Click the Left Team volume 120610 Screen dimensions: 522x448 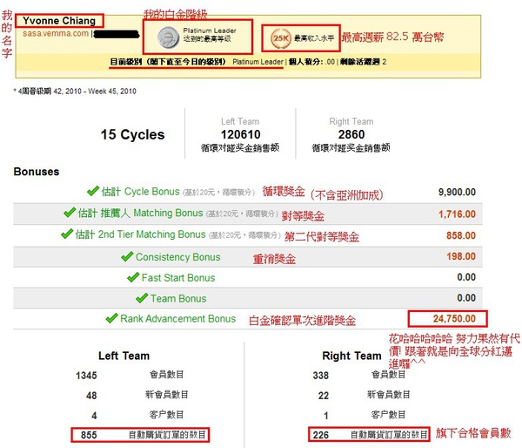[x=241, y=134]
